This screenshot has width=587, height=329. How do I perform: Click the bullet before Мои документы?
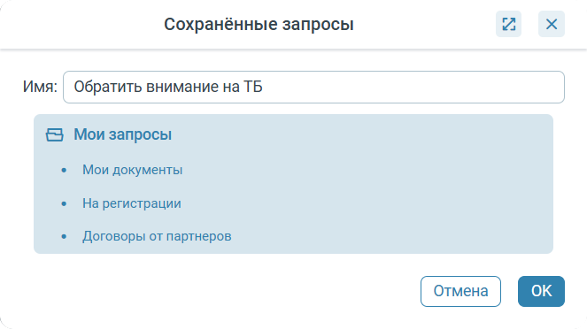(64, 171)
